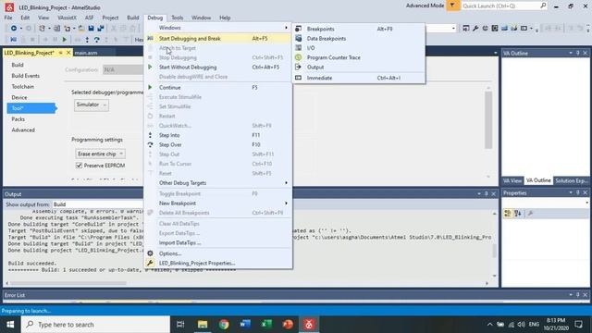The width and height of the screenshot is (592, 333).
Task: Open the File menu
Action: point(8,18)
